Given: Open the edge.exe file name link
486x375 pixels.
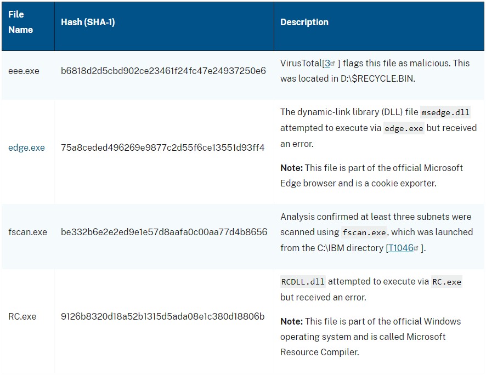Looking at the screenshot, I should (26, 147).
